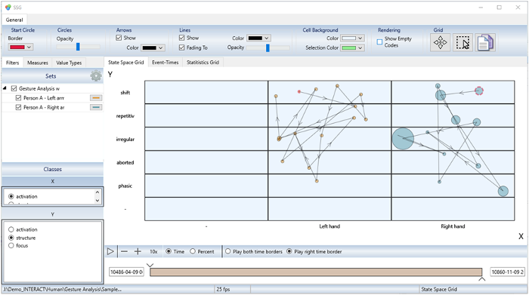Click Left arm orange color swatch
The height and width of the screenshot is (295, 529).
click(x=96, y=98)
